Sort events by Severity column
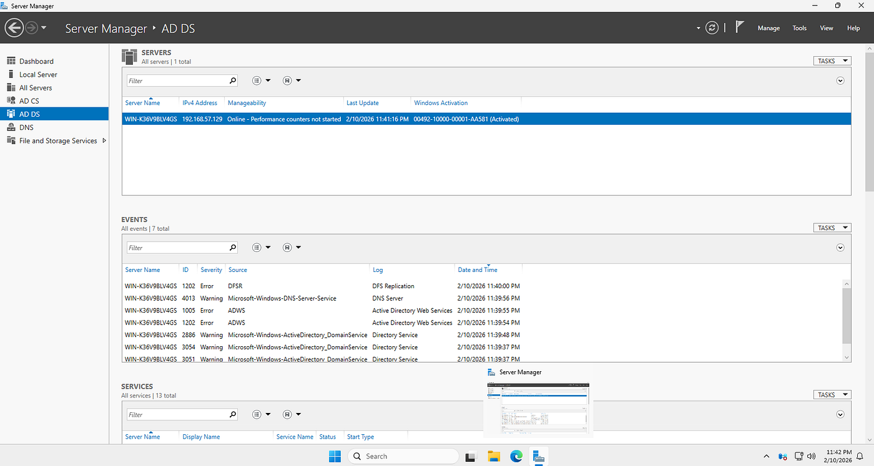The width and height of the screenshot is (874, 466). [211, 270]
